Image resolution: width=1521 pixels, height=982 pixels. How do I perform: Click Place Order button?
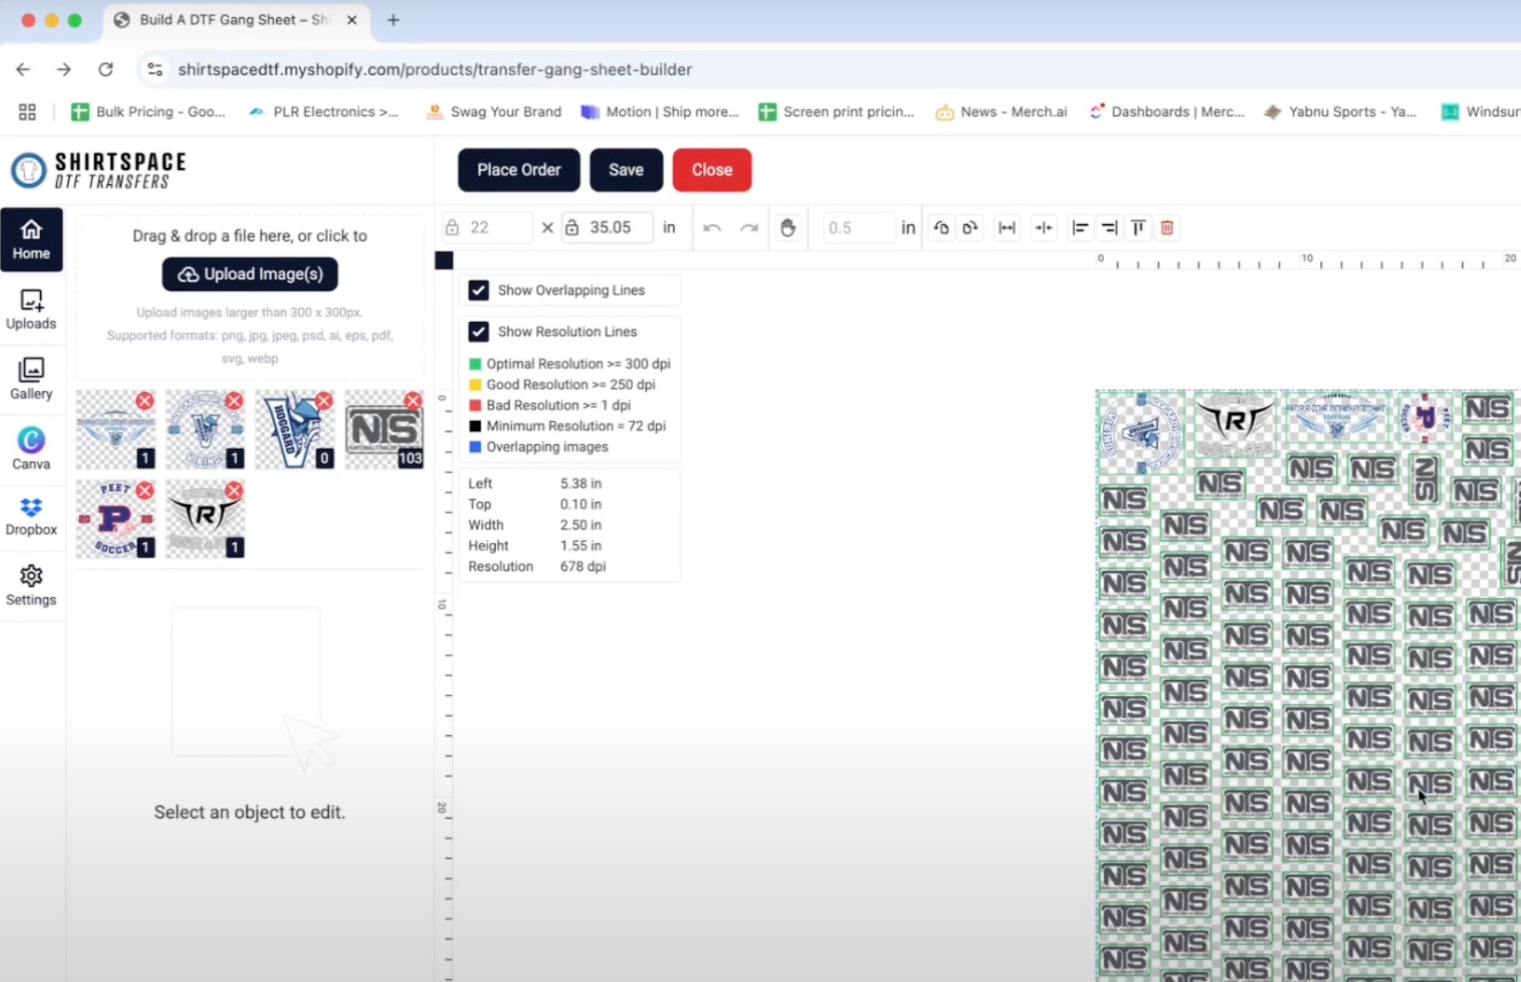[519, 170]
